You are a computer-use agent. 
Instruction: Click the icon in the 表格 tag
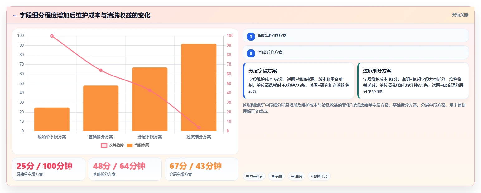[x=273, y=176]
